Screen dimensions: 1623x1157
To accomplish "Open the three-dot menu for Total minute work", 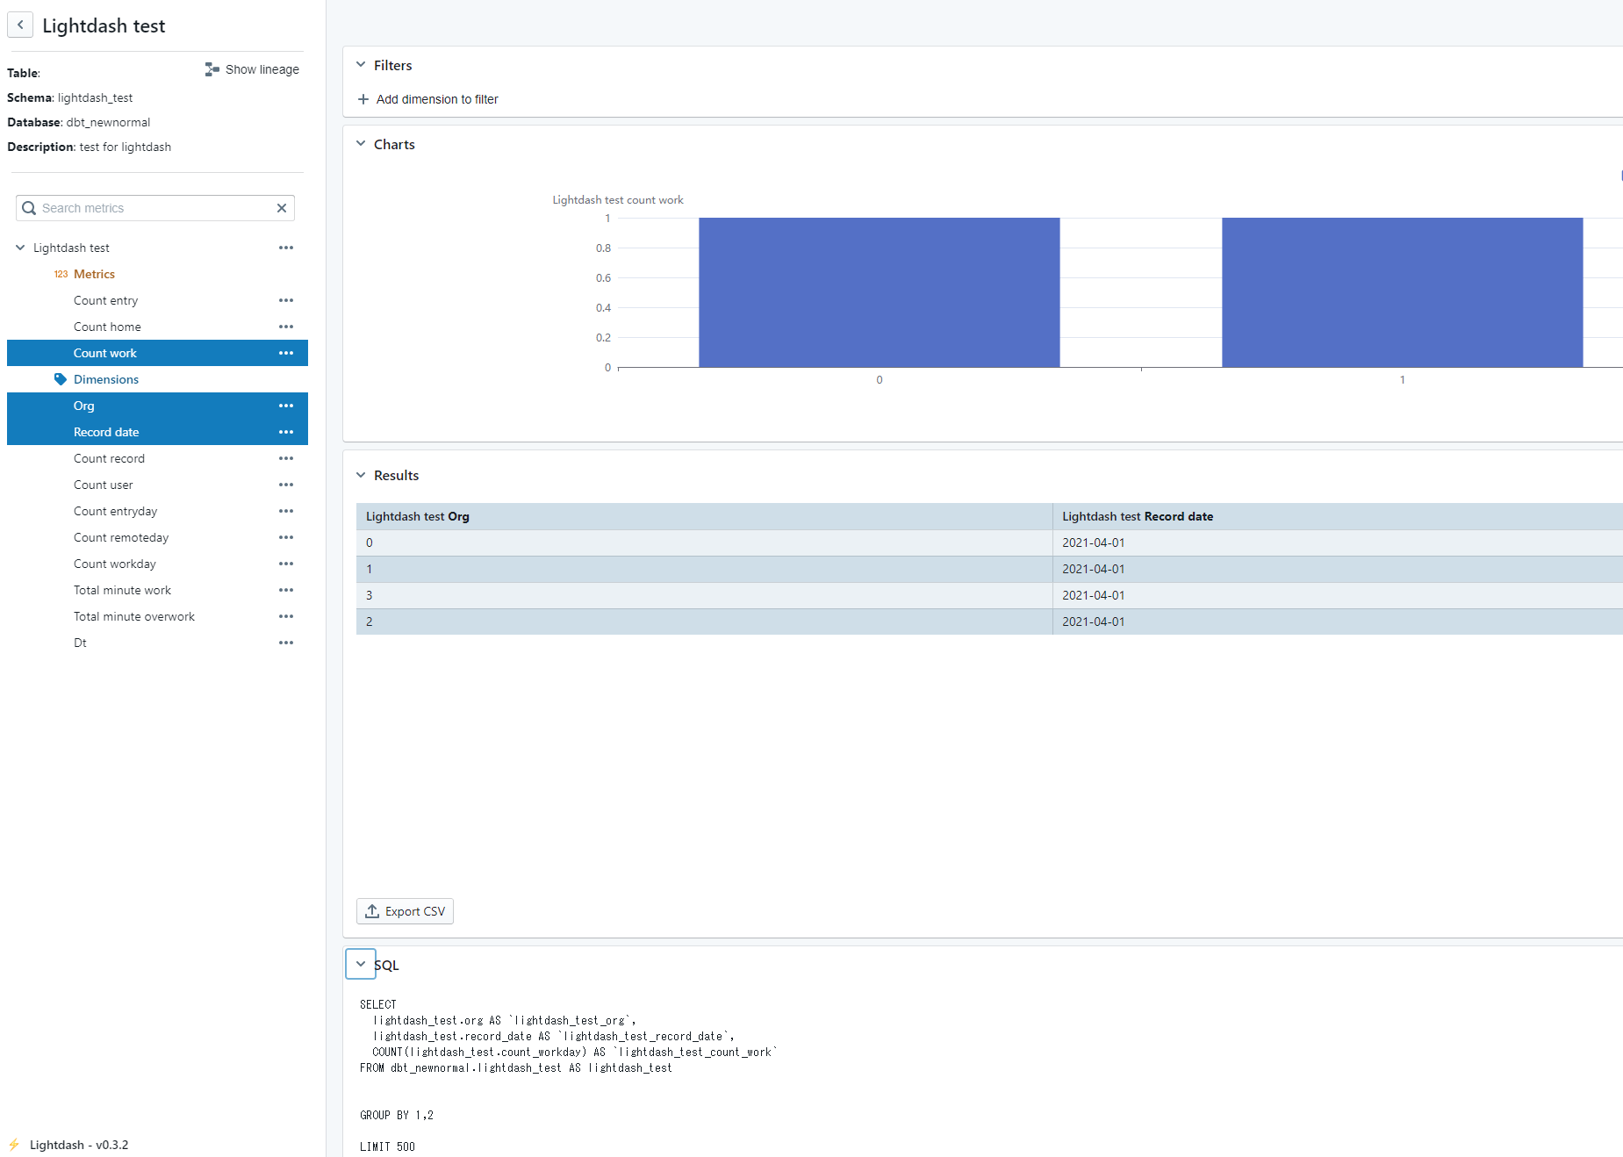I will click(x=285, y=590).
